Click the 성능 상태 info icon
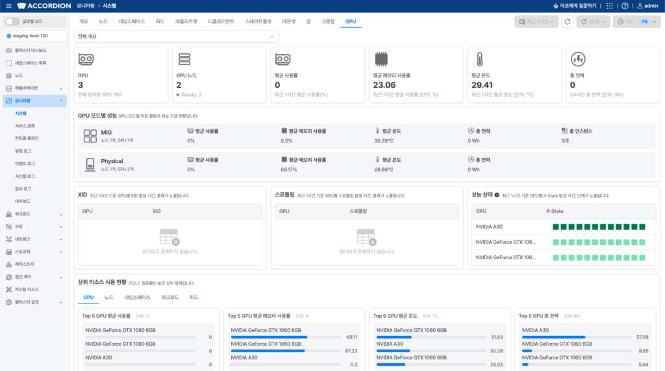Screen dimensions: 665x371 (497, 196)
